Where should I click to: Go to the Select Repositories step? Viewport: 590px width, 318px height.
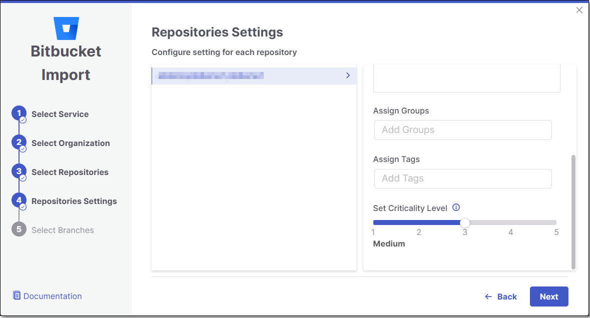click(70, 172)
